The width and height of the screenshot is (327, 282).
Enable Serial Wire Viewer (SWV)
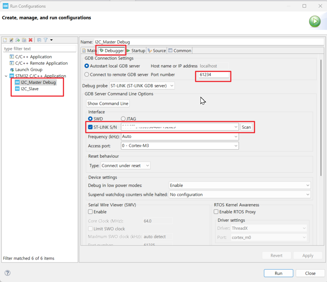[90, 212]
